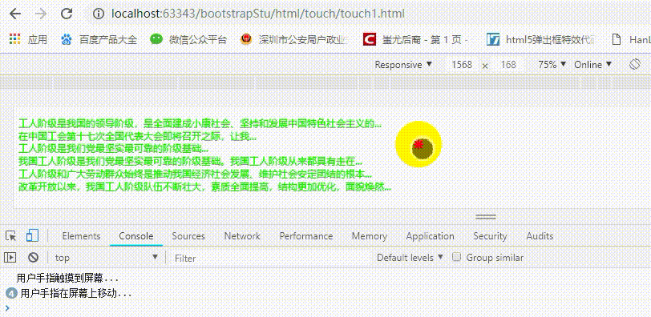Click text line starting 在中国工会第十七次
The width and height of the screenshot is (651, 317).
pos(138,136)
